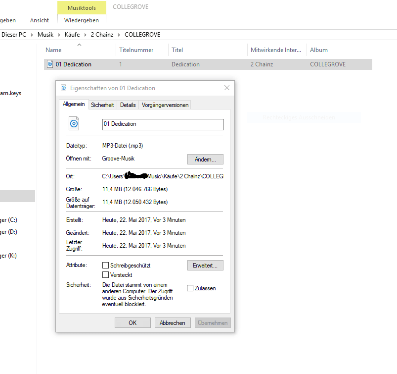Click the 2 Chainz artist cell in the file row
Image resolution: width=397 pixels, height=374 pixels.
[x=262, y=64]
